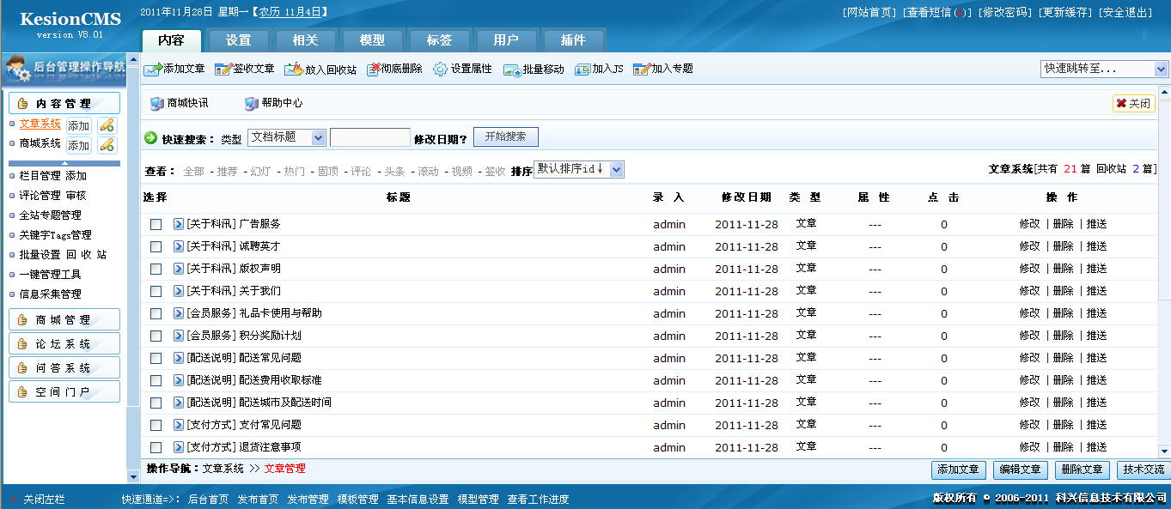
Task: Select the checkbox for [支付方式]退货注意事项
Action: (156, 446)
